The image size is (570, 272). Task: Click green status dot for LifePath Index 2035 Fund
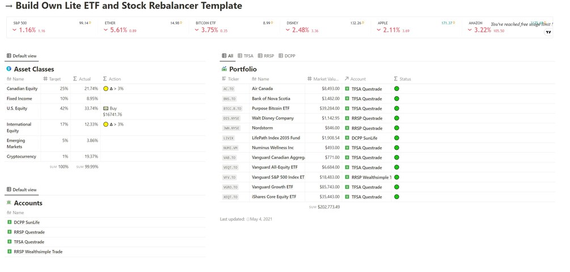396,138
